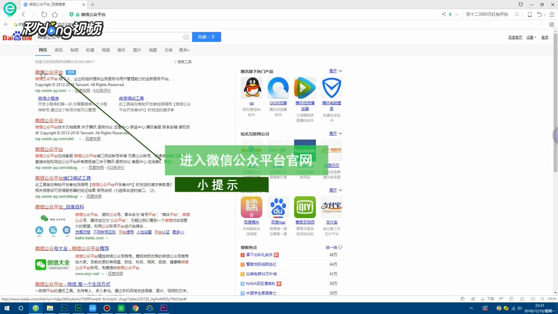Click the 百度首页 link
558x314 pixels.
pyautogui.click(x=515, y=38)
